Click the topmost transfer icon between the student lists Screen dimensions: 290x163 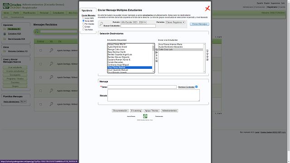pos(156,49)
